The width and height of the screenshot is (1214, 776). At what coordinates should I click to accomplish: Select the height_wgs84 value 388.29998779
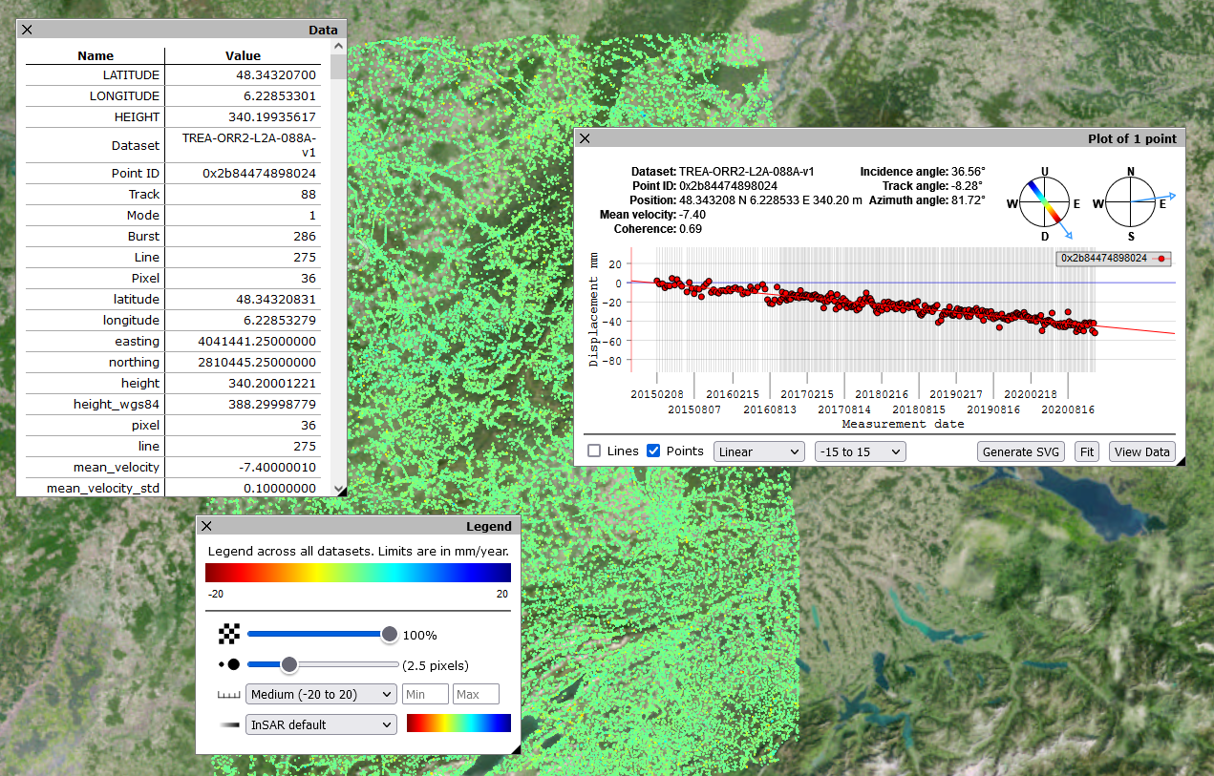click(272, 404)
